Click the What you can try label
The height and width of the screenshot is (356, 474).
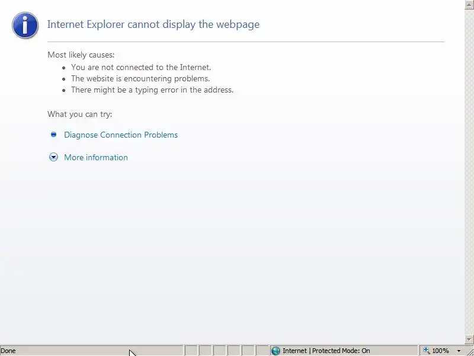pyautogui.click(x=80, y=114)
